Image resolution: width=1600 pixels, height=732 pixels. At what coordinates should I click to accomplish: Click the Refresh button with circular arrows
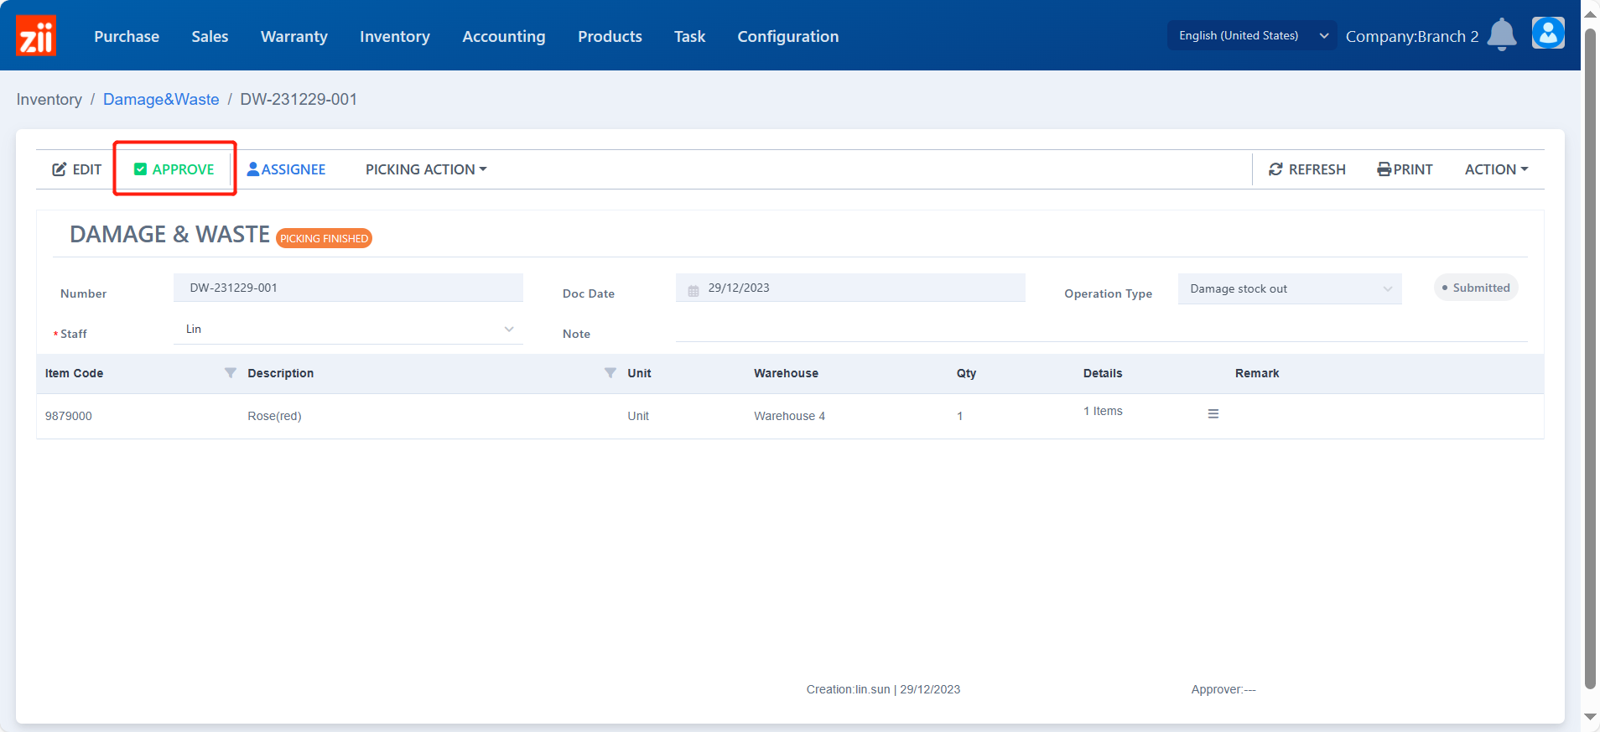(1306, 169)
